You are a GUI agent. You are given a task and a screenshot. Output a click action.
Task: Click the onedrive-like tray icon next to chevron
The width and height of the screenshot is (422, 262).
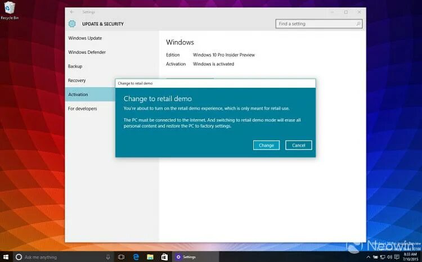[375, 257]
